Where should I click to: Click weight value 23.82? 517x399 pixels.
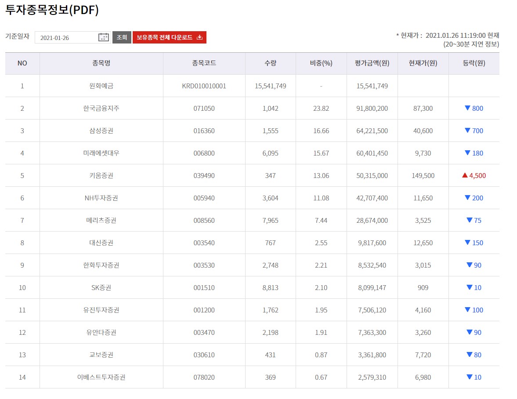[321, 109]
